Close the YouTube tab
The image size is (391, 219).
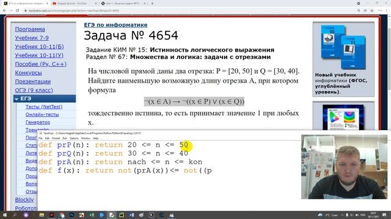(96, 4)
